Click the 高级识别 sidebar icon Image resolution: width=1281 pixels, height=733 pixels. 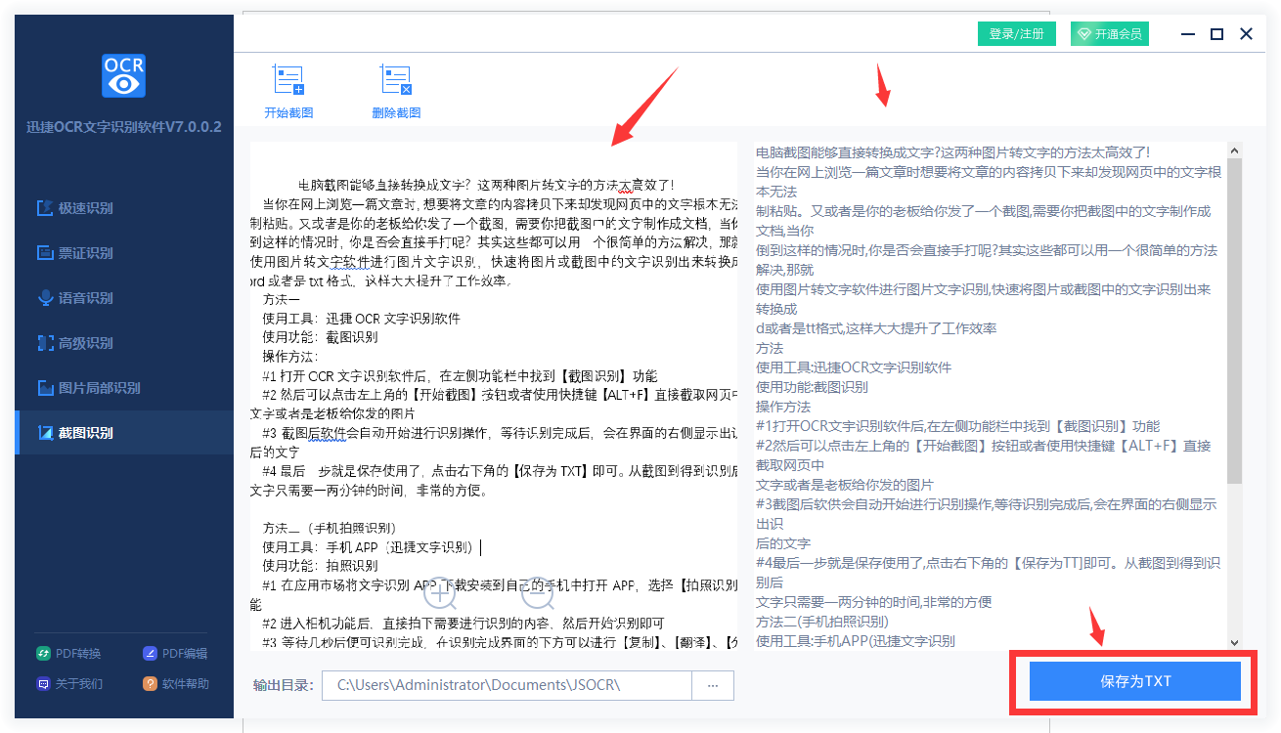(44, 343)
